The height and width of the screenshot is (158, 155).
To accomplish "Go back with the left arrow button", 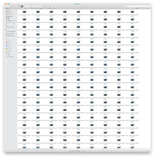I will coord(6,6).
